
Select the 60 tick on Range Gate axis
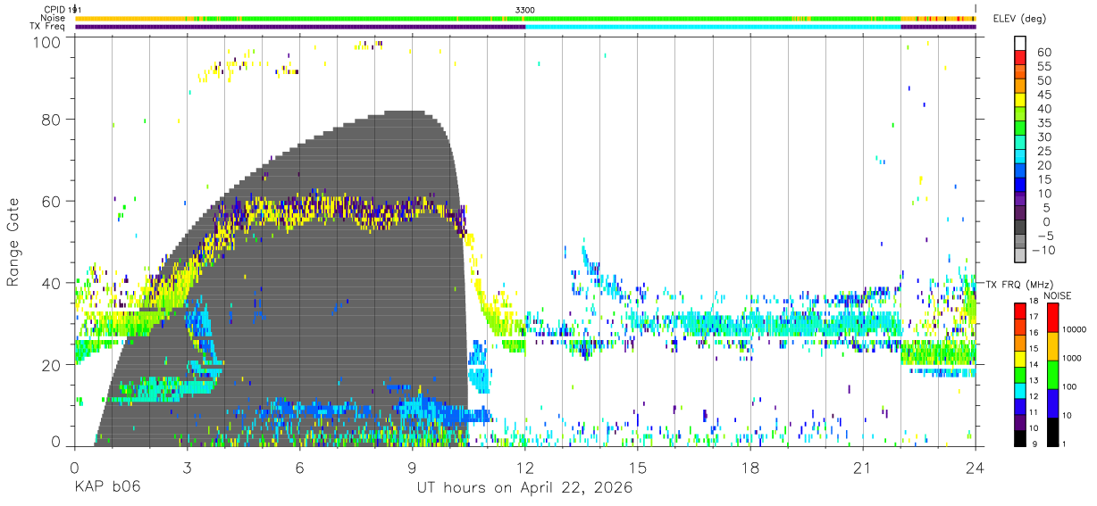53,201
